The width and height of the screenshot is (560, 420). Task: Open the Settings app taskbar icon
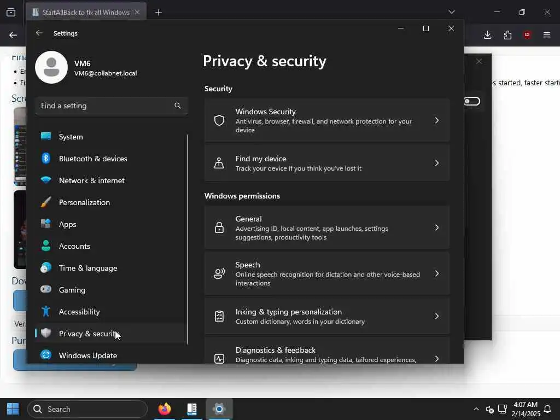click(219, 409)
